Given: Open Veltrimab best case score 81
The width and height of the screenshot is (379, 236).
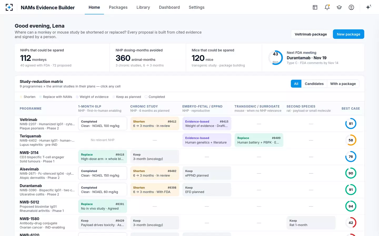Looking at the screenshot, I should click(351, 124).
